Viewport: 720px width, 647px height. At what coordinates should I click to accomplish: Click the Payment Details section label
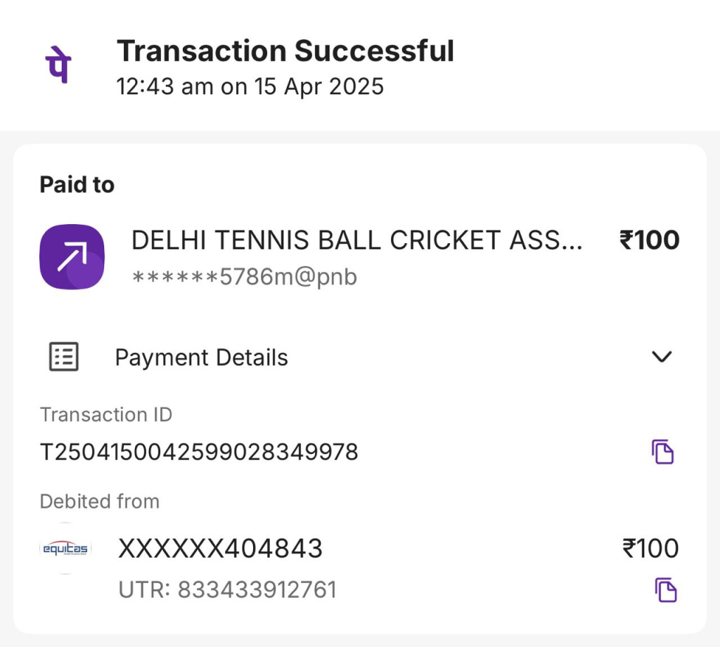click(x=201, y=358)
